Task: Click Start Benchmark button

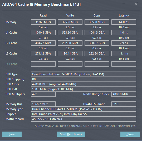Action: (x=71, y=134)
